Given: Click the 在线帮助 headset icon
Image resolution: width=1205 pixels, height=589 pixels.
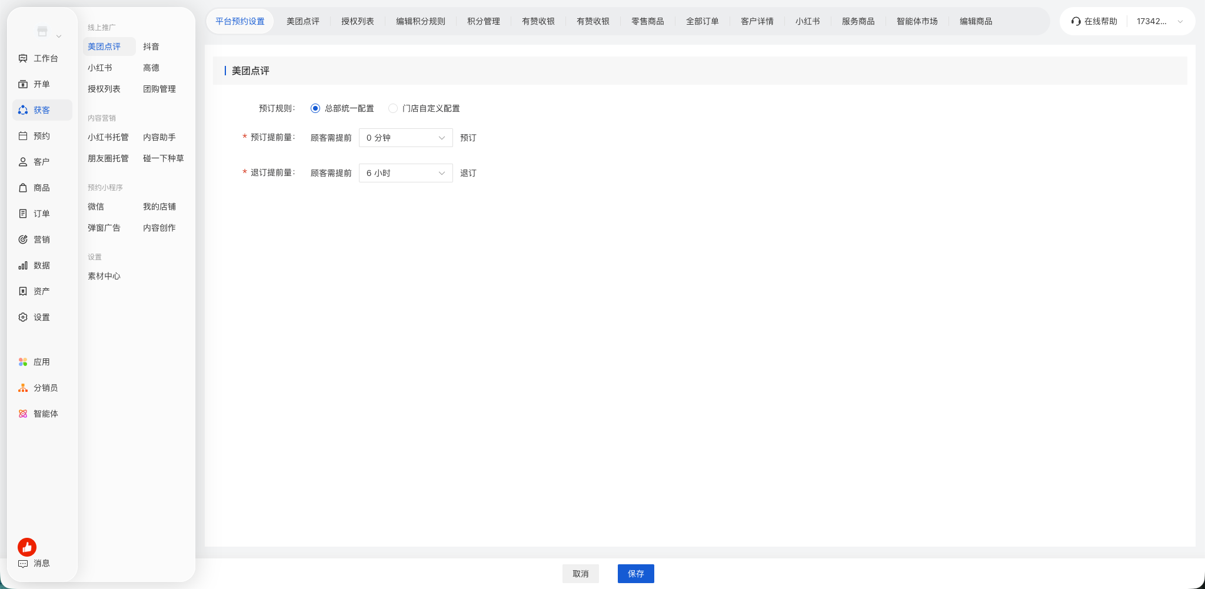Looking at the screenshot, I should coord(1076,21).
